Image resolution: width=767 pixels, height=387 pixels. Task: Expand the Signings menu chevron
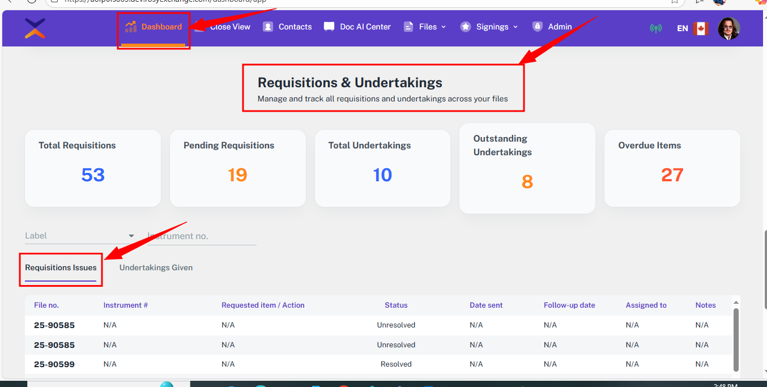[515, 27]
